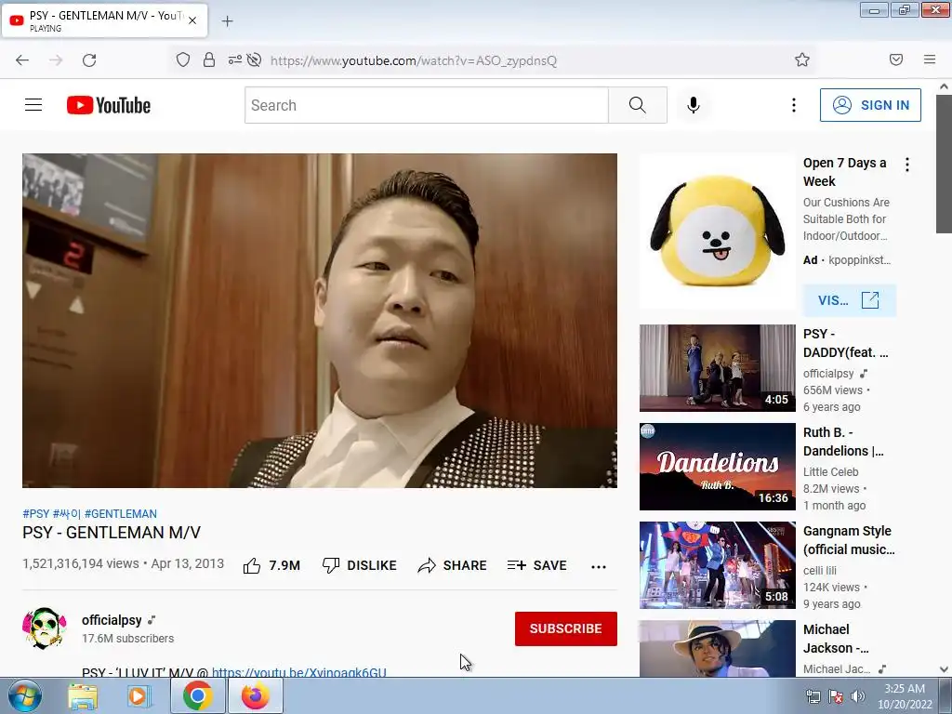
Task: Go to YouTube home via logo
Action: tap(109, 105)
